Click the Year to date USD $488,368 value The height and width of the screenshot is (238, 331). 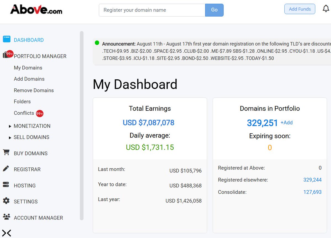click(186, 186)
